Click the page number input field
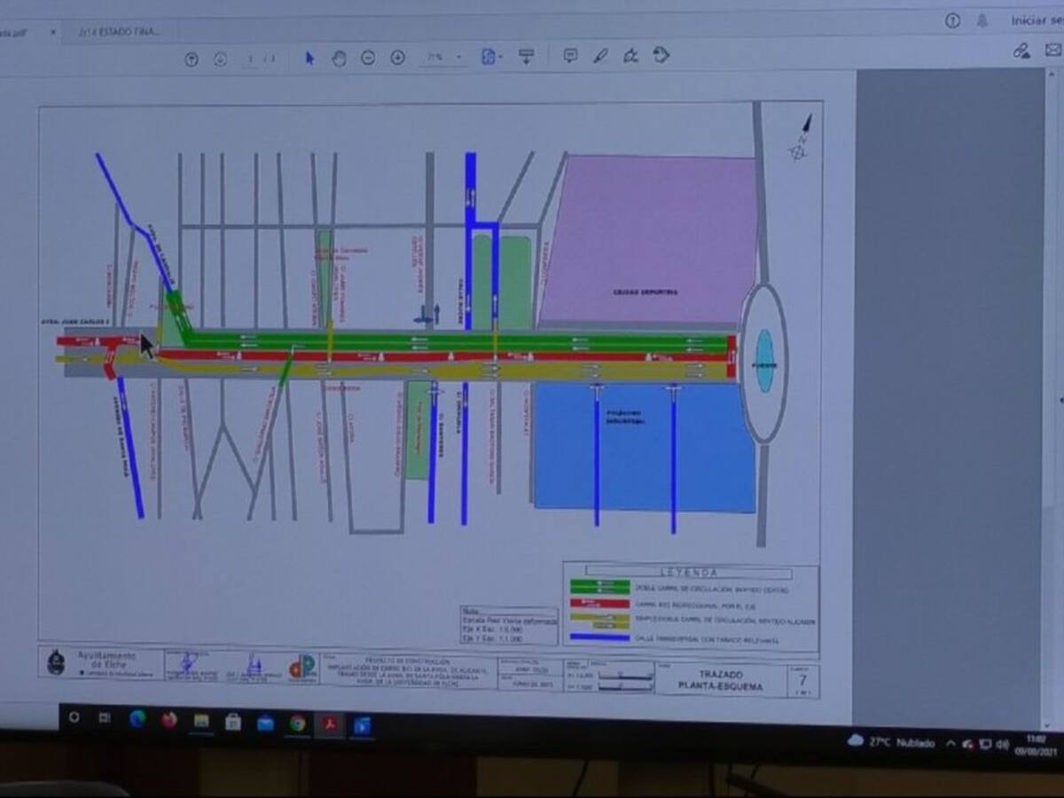 click(251, 59)
